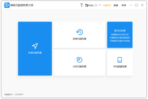Maximize the application window
The width and height of the screenshot is (148, 99).
click(x=137, y=5)
